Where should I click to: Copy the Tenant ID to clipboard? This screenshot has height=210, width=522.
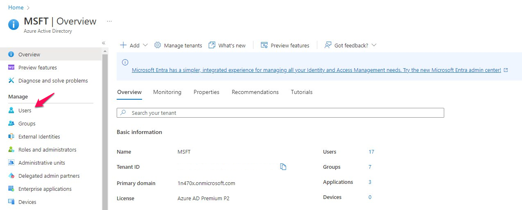pyautogui.click(x=283, y=167)
